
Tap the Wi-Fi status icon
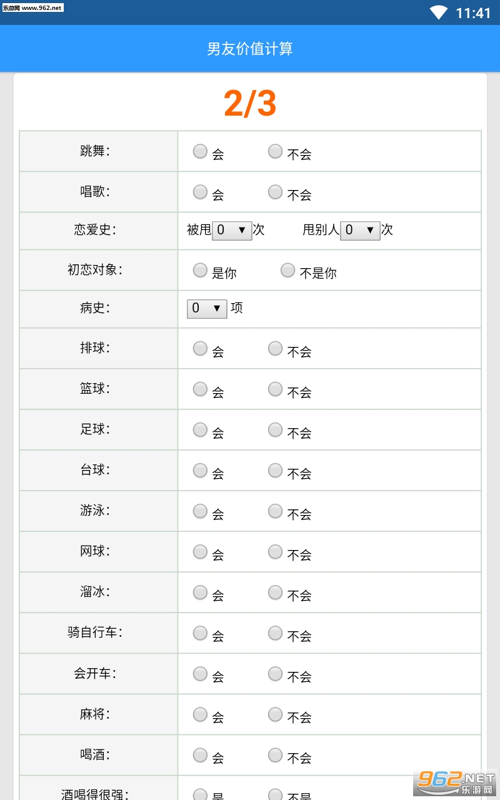[x=439, y=12]
